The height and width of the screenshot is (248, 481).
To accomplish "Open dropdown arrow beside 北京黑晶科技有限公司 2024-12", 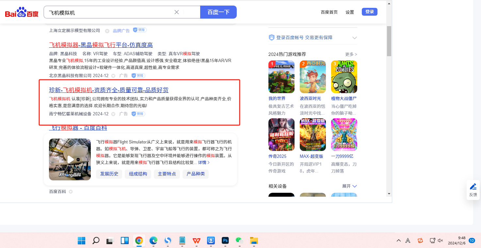I will click(113, 76).
